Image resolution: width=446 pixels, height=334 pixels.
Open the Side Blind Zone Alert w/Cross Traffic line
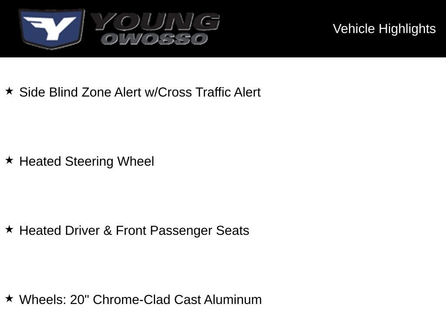pyautogui.click(x=140, y=92)
